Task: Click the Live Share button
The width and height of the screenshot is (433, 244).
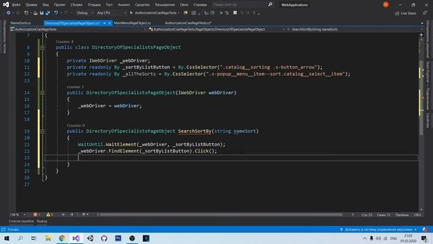Action: [405, 14]
